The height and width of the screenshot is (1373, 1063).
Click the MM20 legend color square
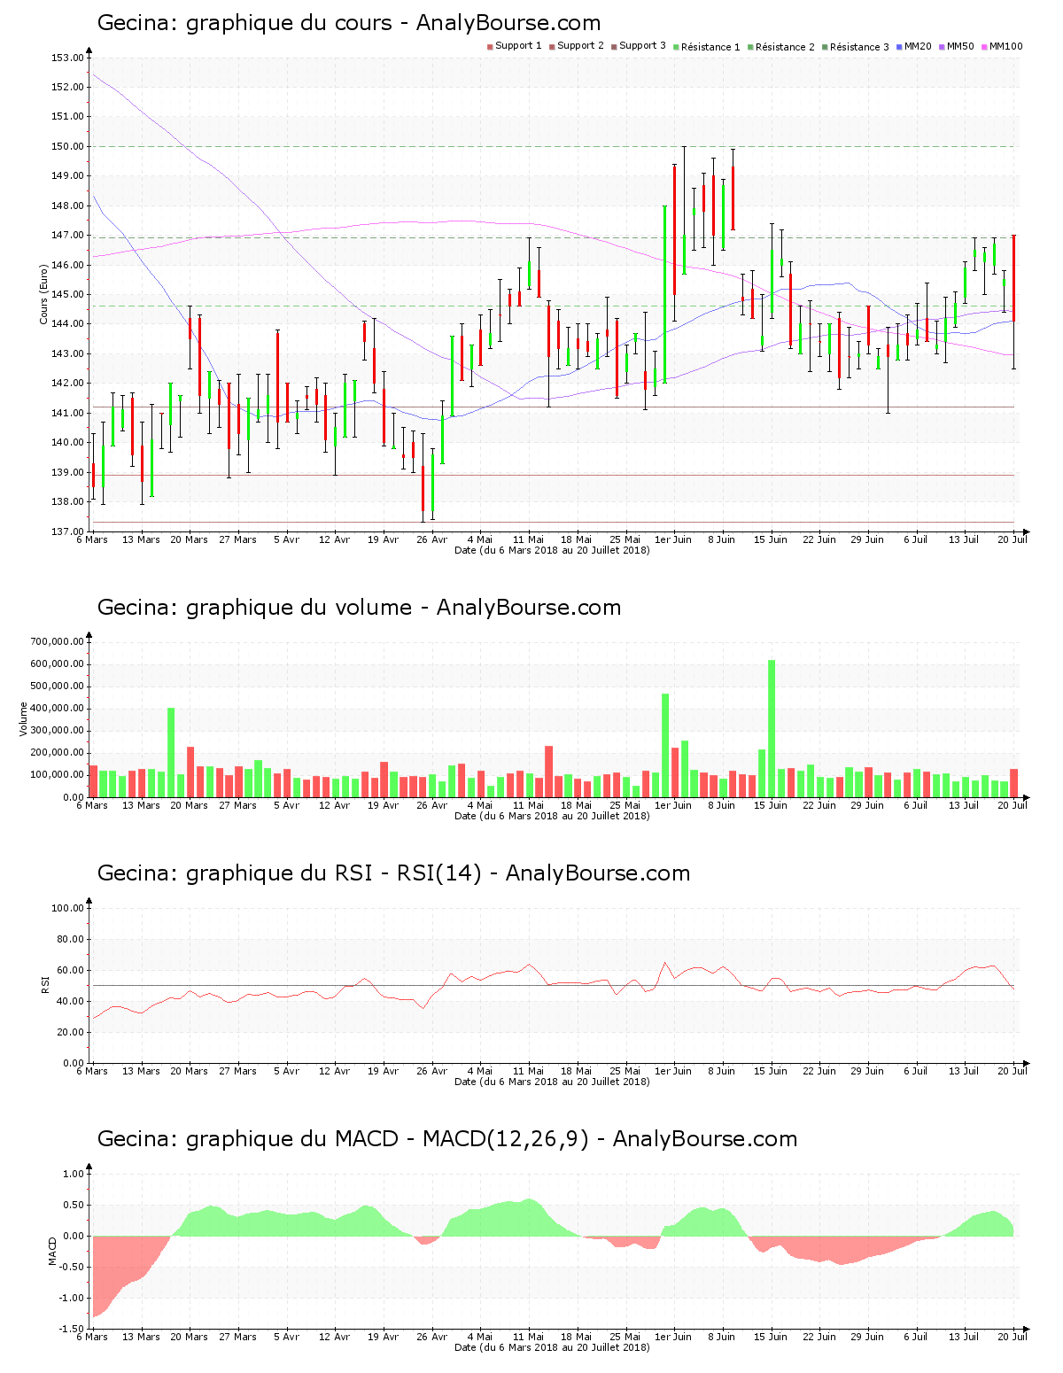[x=899, y=46]
